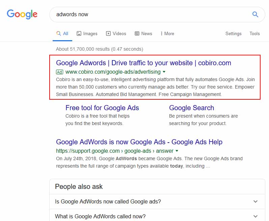Click the Images tab picture icon
The height and width of the screenshot is (221, 269).
point(79,33)
